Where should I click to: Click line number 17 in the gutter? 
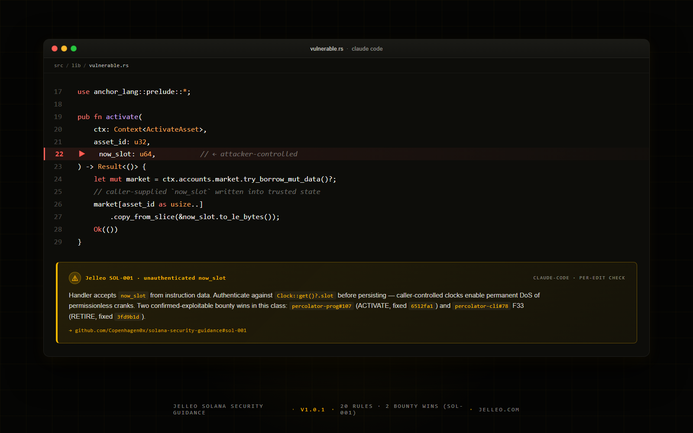[58, 92]
